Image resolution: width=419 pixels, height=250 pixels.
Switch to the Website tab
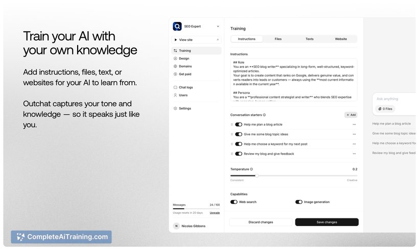(x=341, y=39)
